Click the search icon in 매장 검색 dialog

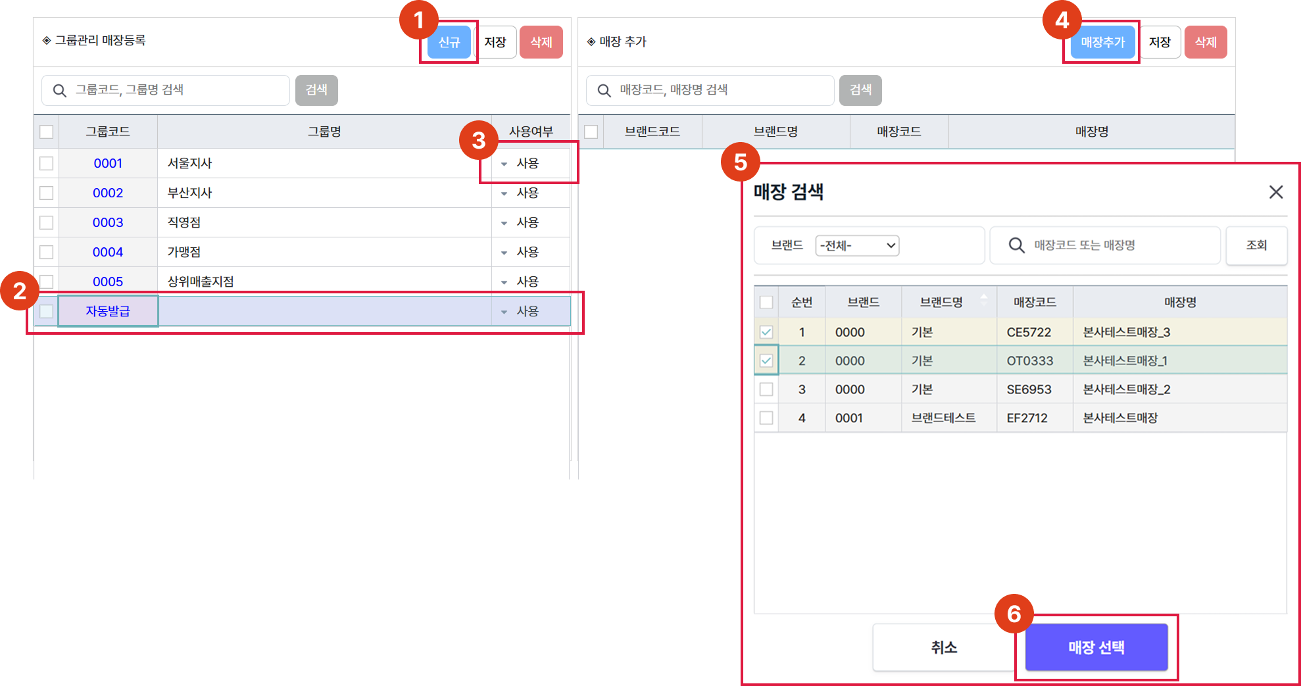(x=1016, y=245)
